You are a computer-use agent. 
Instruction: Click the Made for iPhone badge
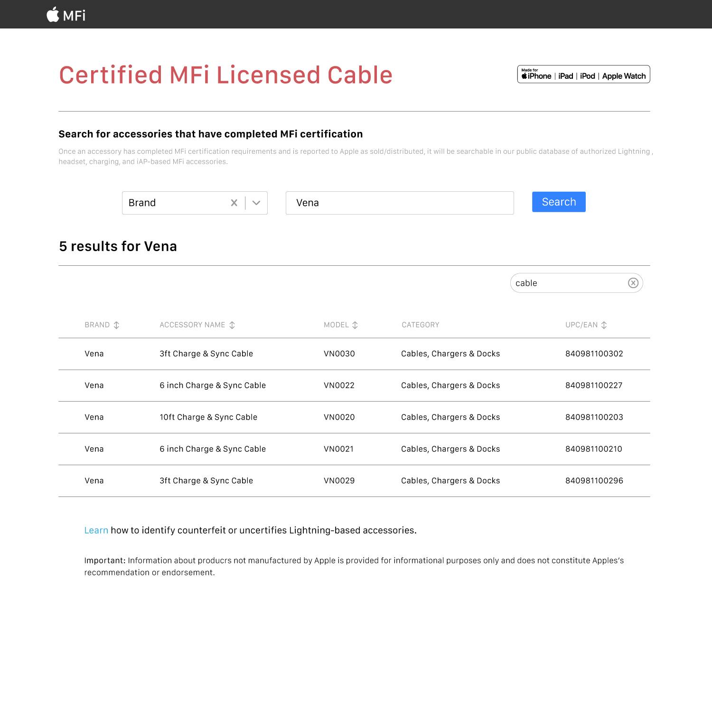point(583,74)
